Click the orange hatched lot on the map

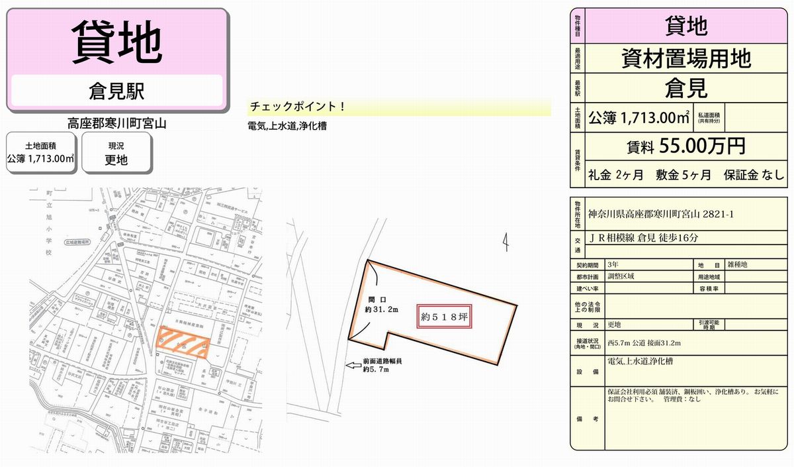tap(183, 343)
